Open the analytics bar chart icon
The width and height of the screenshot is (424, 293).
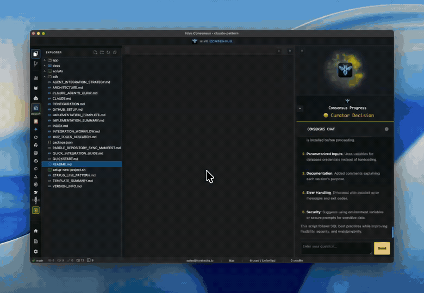click(x=36, y=78)
